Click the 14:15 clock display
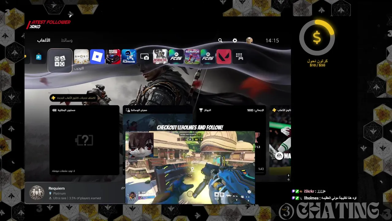This screenshot has height=221, width=392. (272, 41)
